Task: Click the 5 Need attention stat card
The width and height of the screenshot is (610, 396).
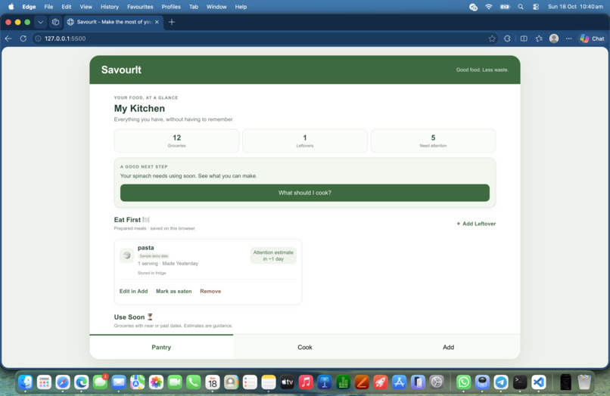Action: [x=433, y=141]
